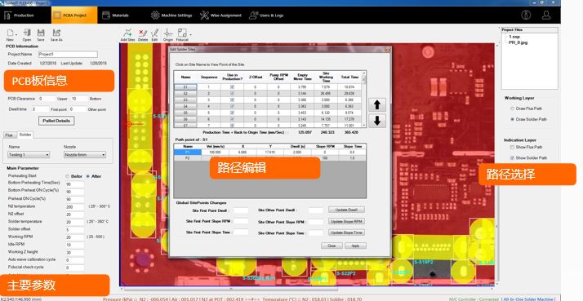
Task: Select the Origin tool icon
Action: pyautogui.click(x=168, y=33)
